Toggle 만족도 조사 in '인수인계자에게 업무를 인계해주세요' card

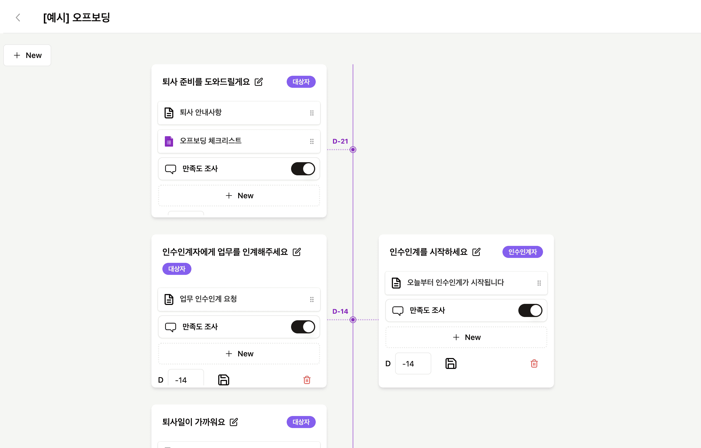[x=303, y=327]
